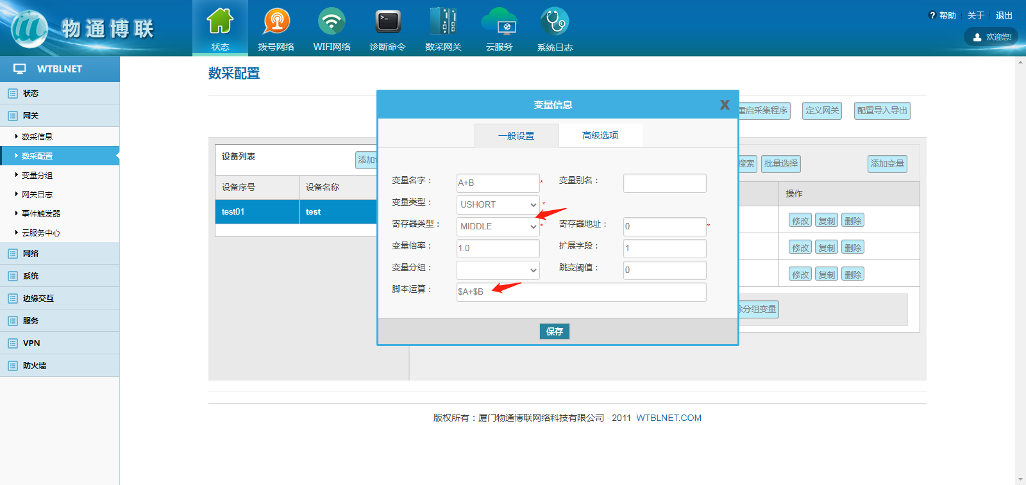Open the WTBLNET.COM footer link
The height and width of the screenshot is (485, 1026).
pos(669,418)
